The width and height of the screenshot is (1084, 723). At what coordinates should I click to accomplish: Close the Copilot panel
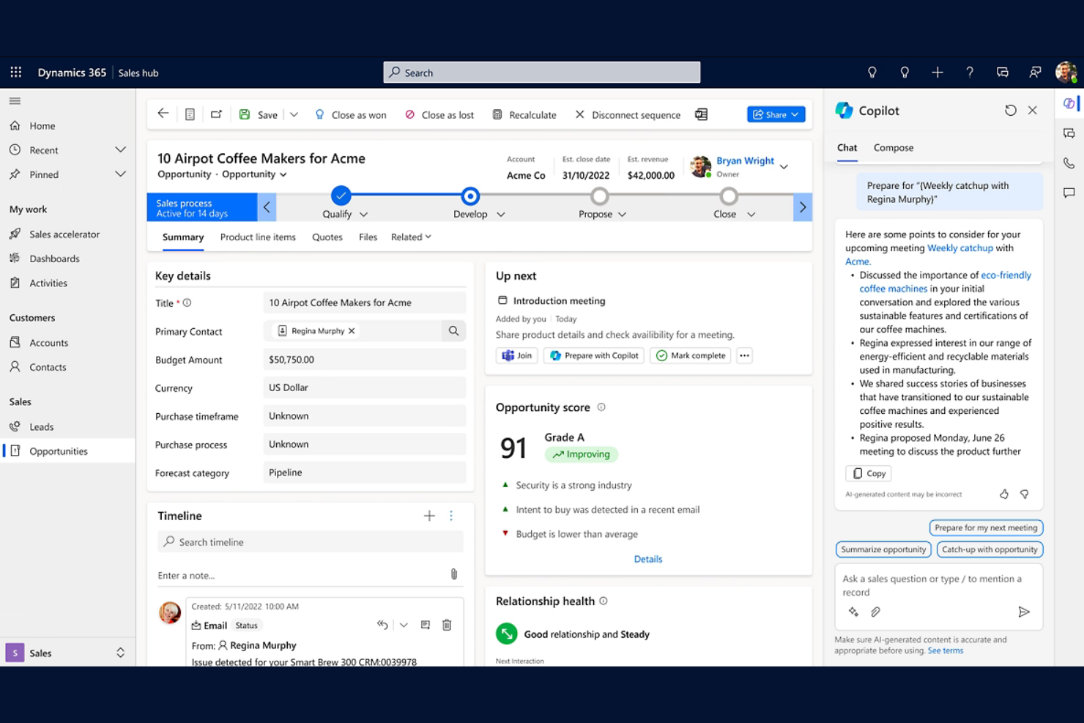[x=1033, y=111]
